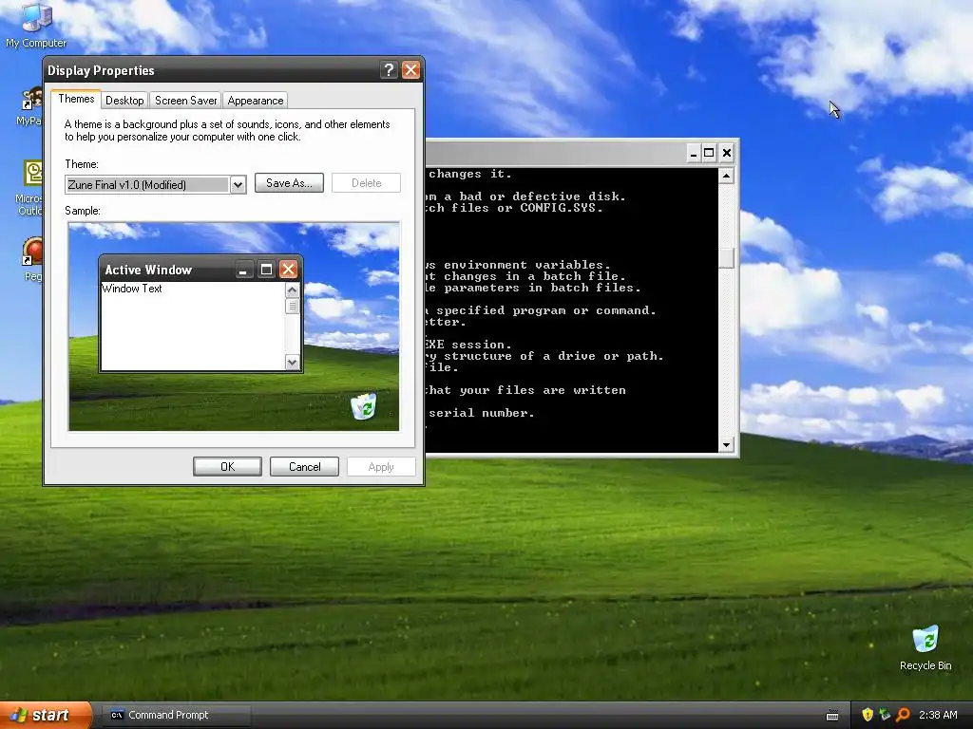The width and height of the screenshot is (973, 729).
Task: Open the Screen Saver tab
Action: (185, 101)
